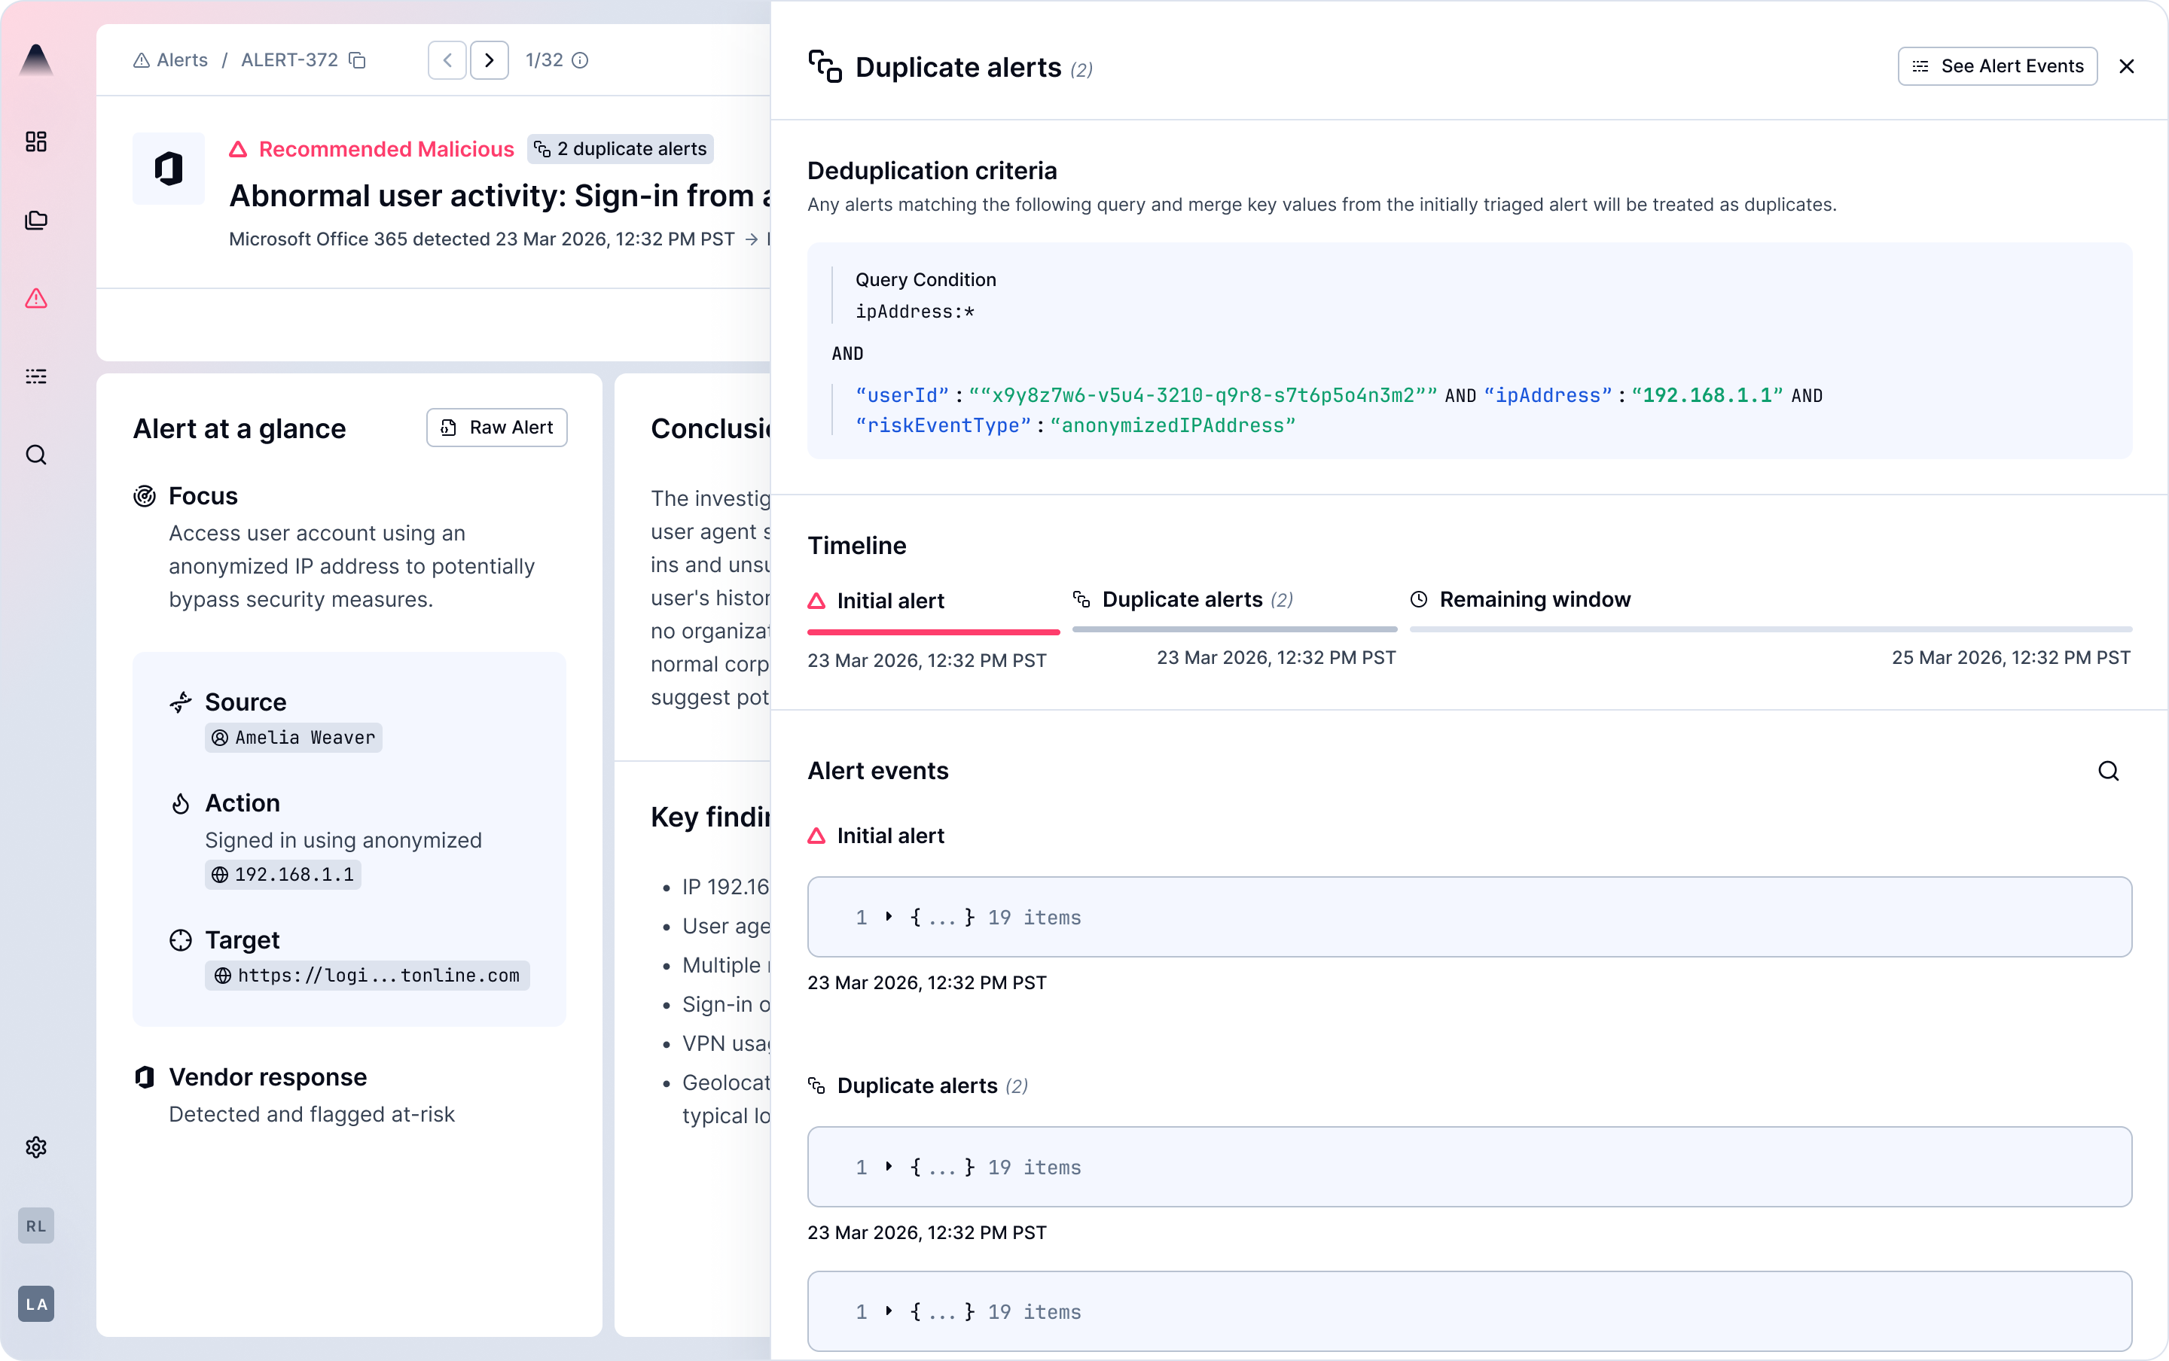
Task: Select the Alerts triangle icon in sidebar
Action: point(36,298)
